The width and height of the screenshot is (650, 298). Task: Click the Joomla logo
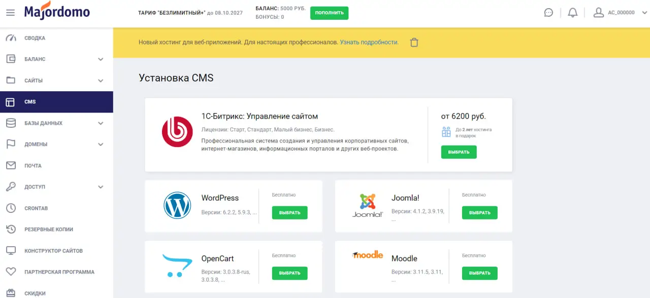(x=367, y=205)
